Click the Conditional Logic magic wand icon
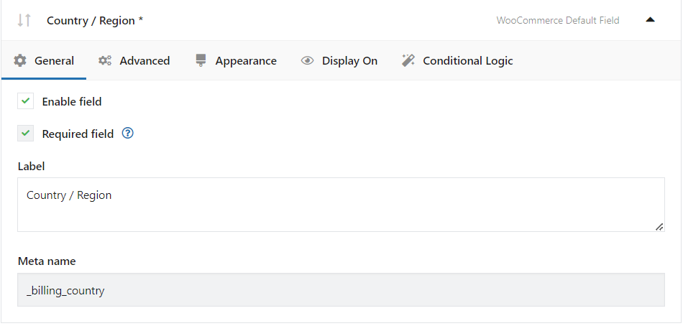The width and height of the screenshot is (683, 326). (408, 60)
